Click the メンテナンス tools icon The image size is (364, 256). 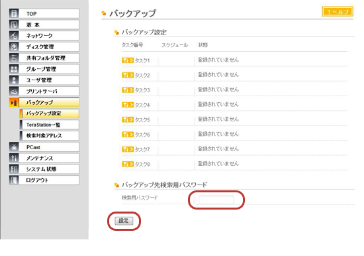[14, 159]
